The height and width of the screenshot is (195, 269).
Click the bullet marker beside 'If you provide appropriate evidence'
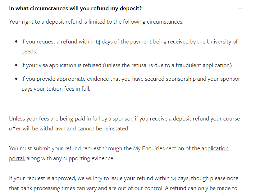(x=16, y=79)
